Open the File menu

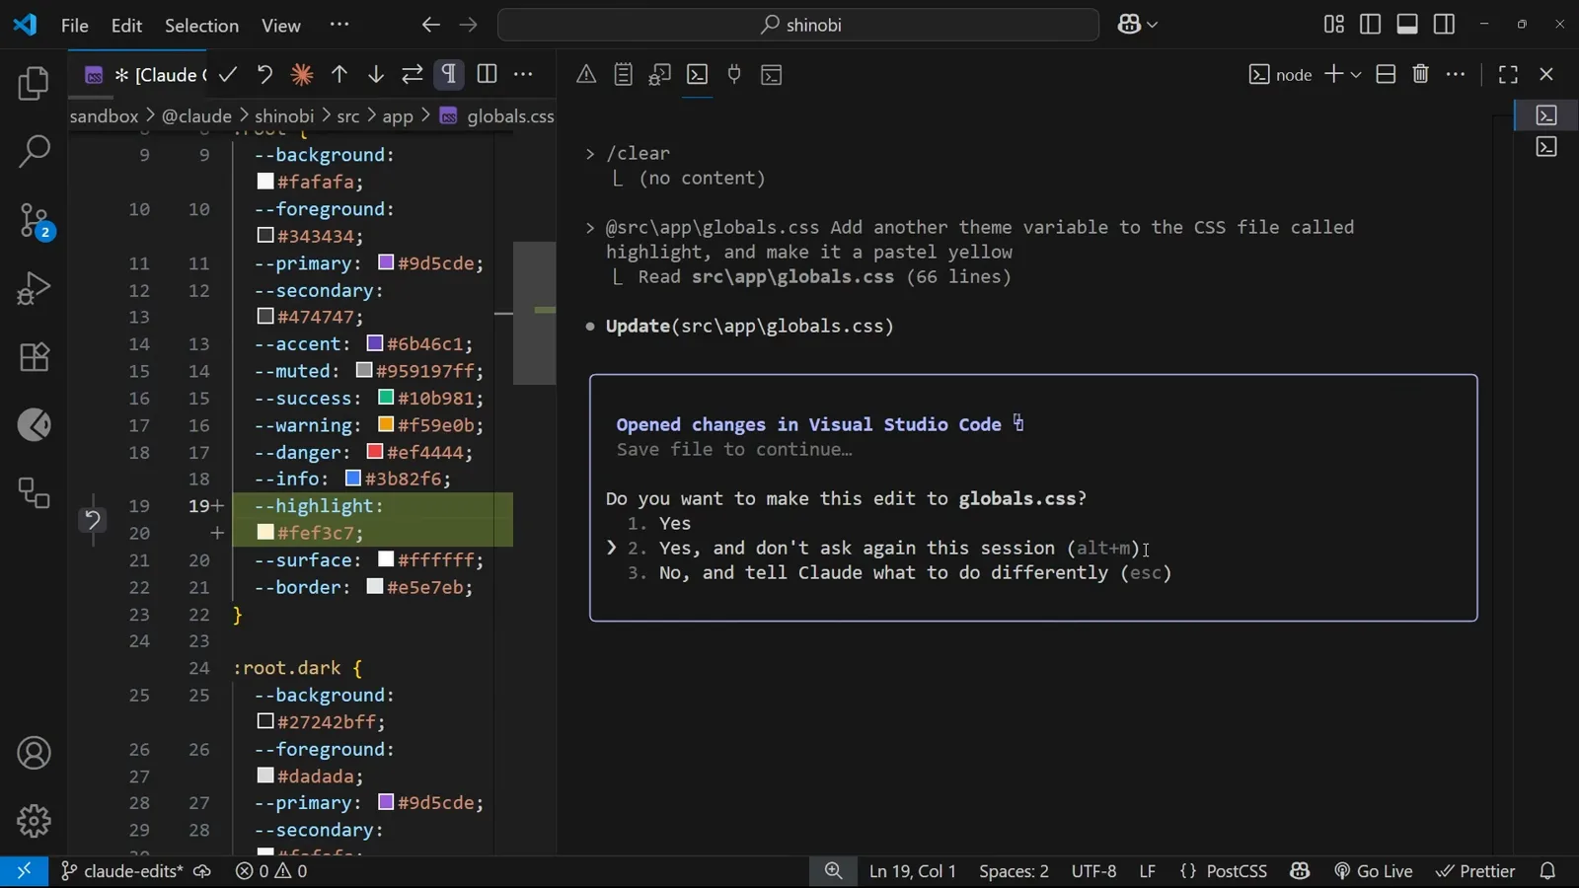75,25
